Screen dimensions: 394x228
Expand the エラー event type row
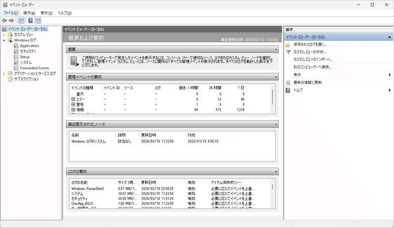click(x=73, y=99)
